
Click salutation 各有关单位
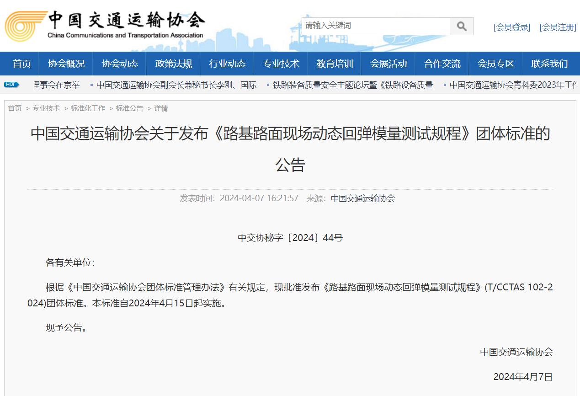coord(70,263)
